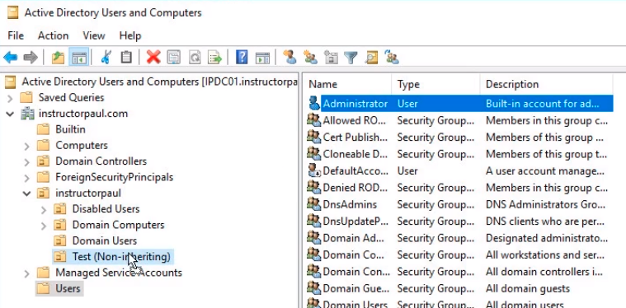Viewport: 626px width, 308px height.
Task: Click the instructorpaul.com domain icon
Action: pos(27,114)
